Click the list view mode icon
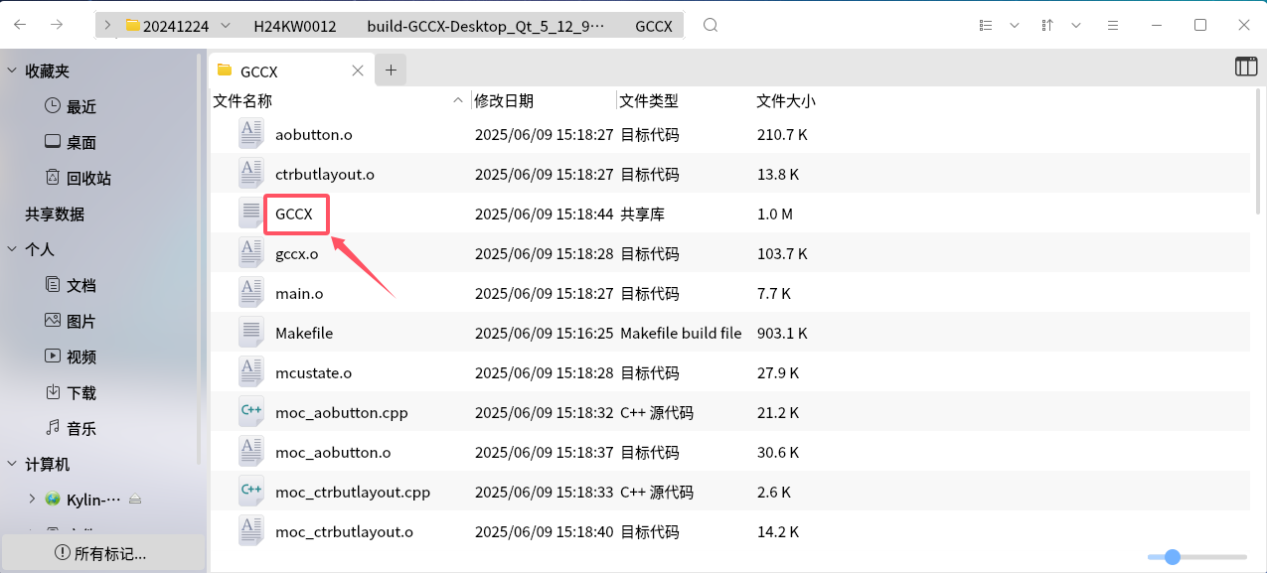 pos(984,25)
